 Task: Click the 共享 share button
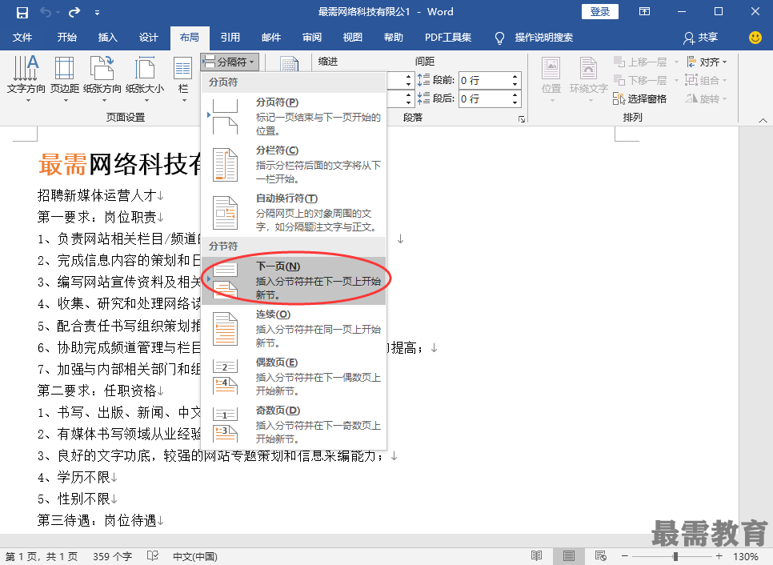pos(700,38)
